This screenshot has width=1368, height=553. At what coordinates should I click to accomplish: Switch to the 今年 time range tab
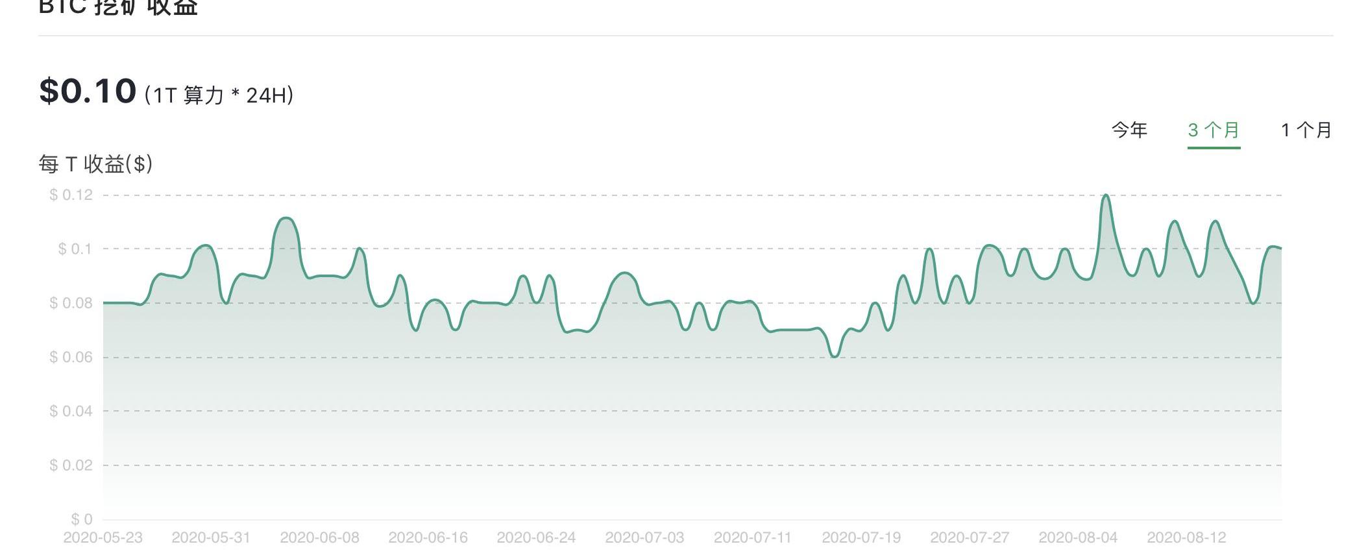click(x=1129, y=130)
